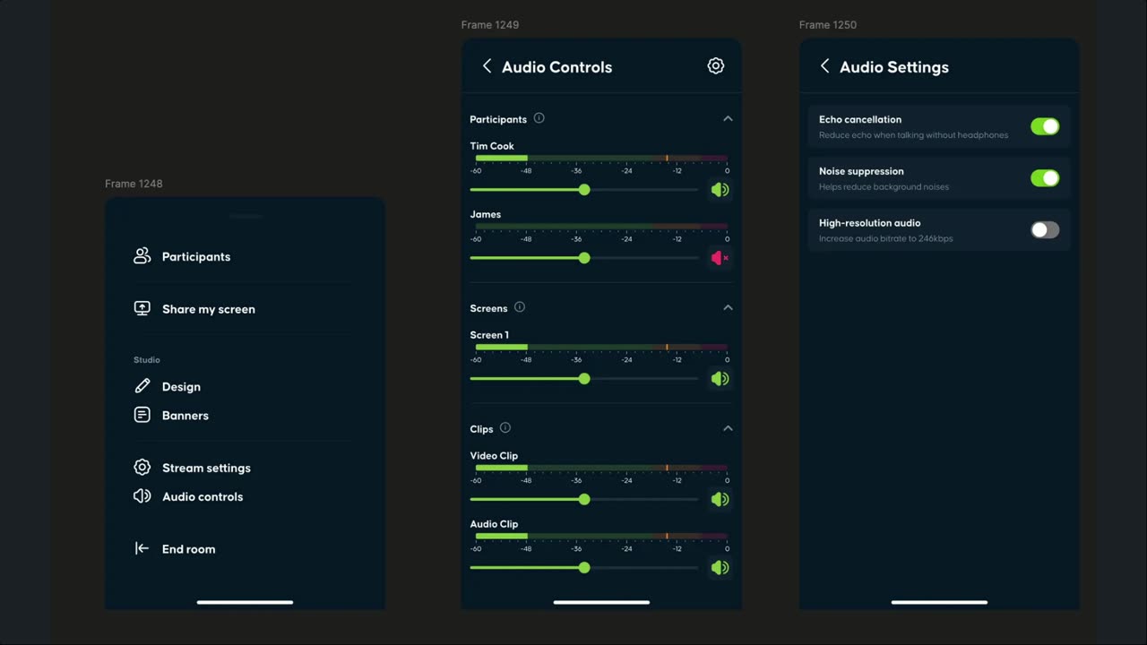Click the Participants heading in Audio Controls

point(498,119)
